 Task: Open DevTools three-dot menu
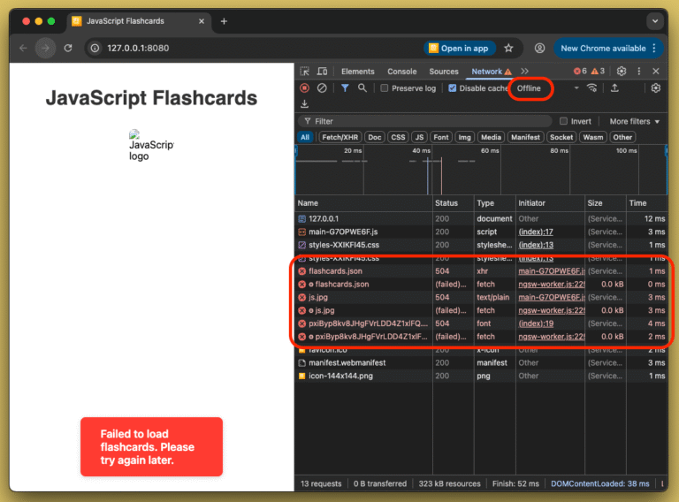(x=639, y=71)
